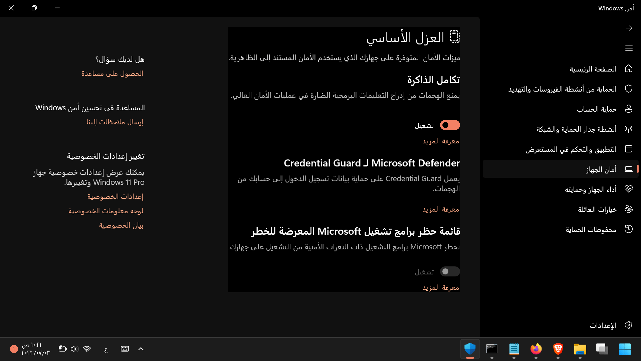
Task: Click the Home shield house icon
Action: click(629, 69)
